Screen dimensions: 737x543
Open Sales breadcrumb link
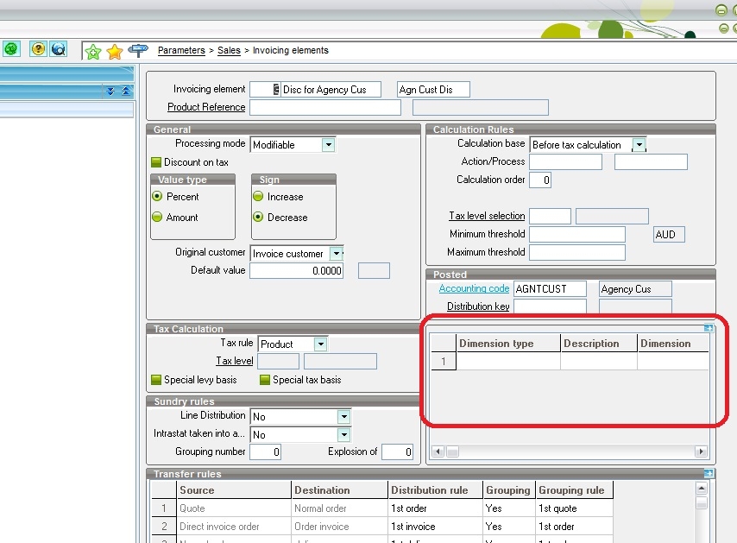click(x=229, y=50)
